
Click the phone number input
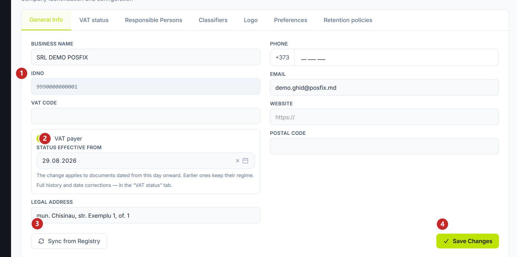point(396,57)
